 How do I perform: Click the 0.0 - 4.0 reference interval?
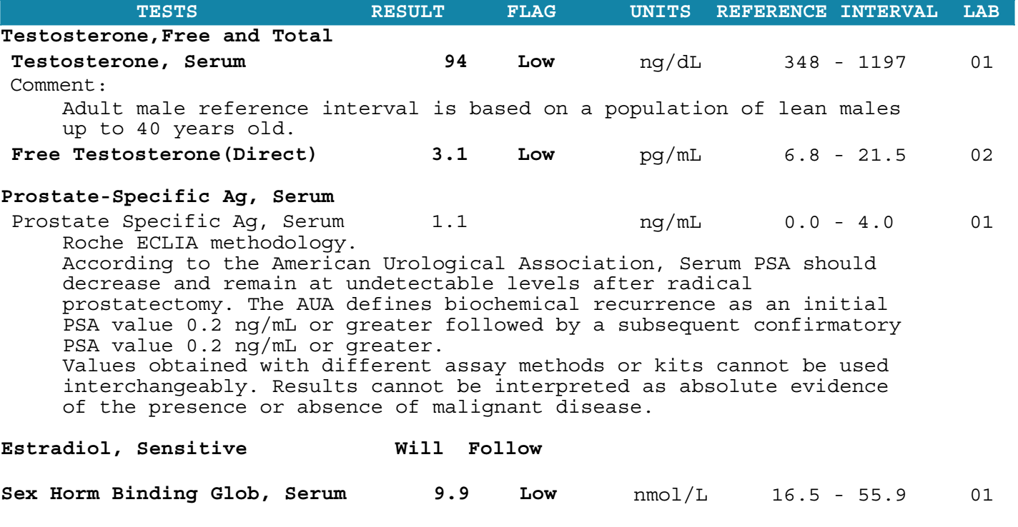coord(839,222)
